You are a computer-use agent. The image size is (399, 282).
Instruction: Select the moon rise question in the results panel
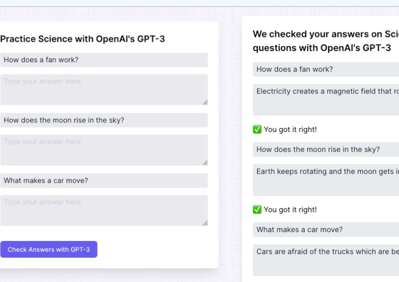point(326,150)
